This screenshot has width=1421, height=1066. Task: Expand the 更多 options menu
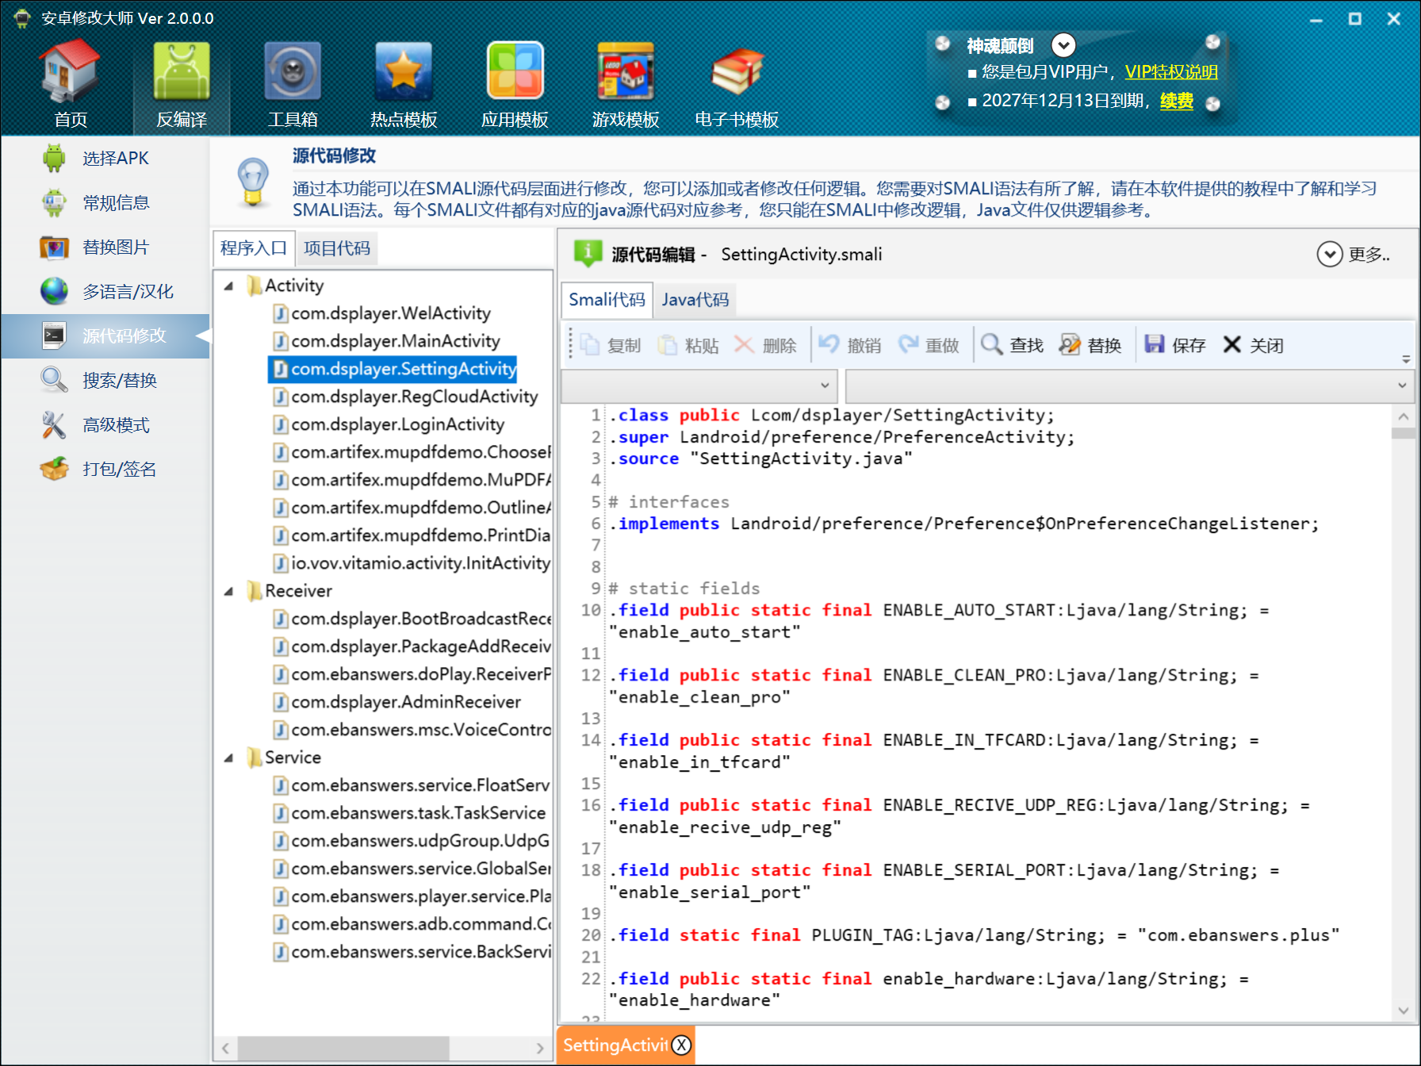(1330, 255)
